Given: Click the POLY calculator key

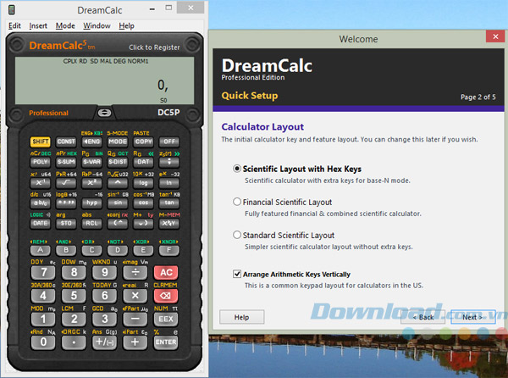Looking at the screenshot, I should [x=40, y=162].
